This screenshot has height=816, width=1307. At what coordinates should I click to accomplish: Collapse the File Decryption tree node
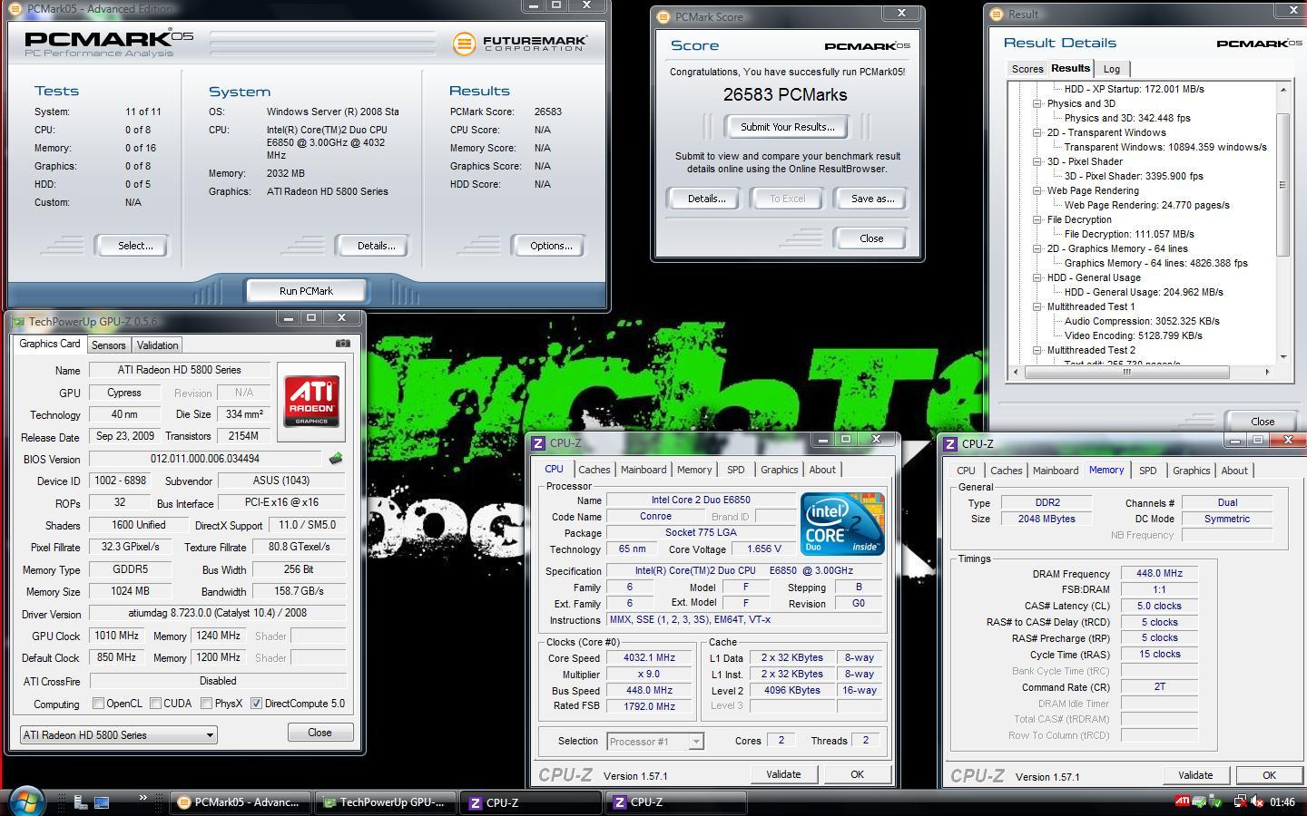click(1037, 219)
